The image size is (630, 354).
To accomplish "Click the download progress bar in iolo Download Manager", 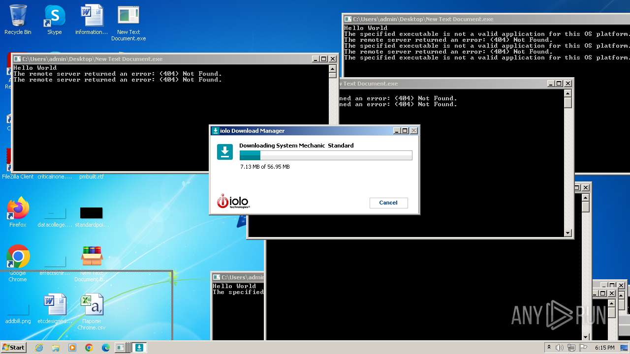I will [325, 155].
